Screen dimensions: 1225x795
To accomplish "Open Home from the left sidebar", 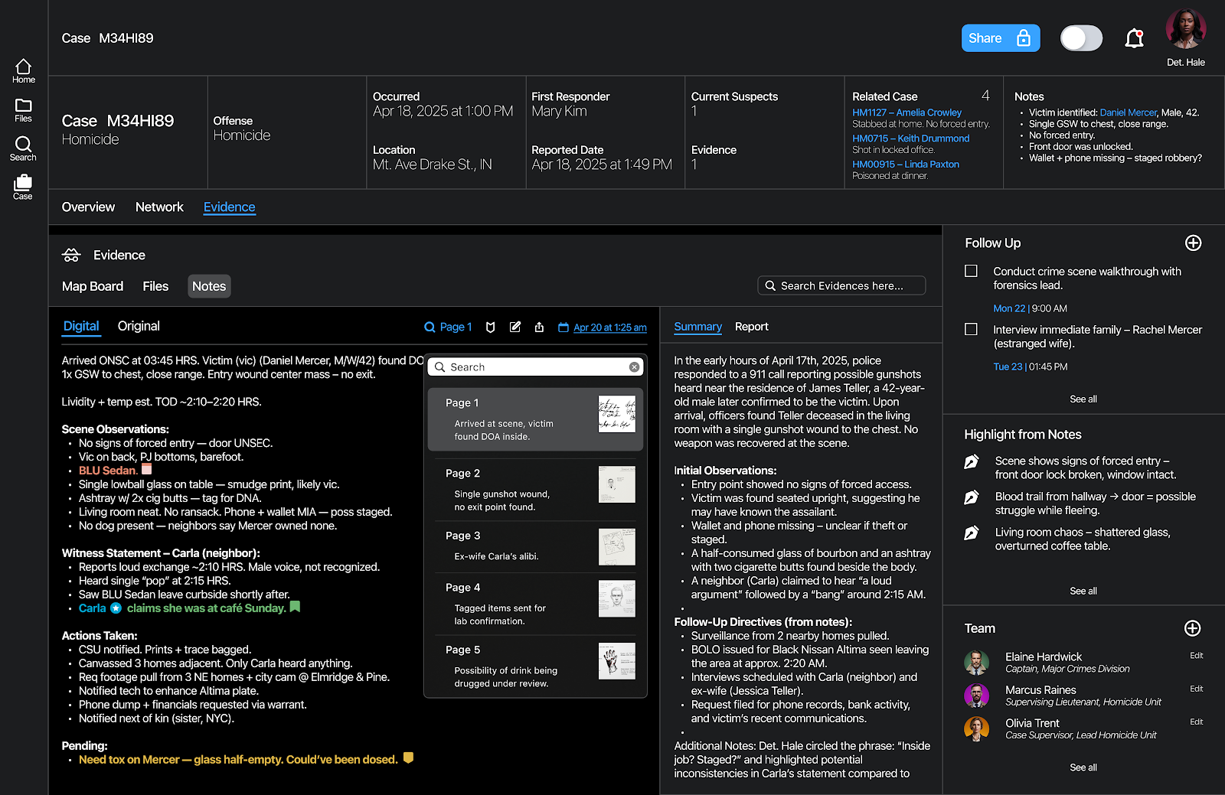I will tap(24, 71).
